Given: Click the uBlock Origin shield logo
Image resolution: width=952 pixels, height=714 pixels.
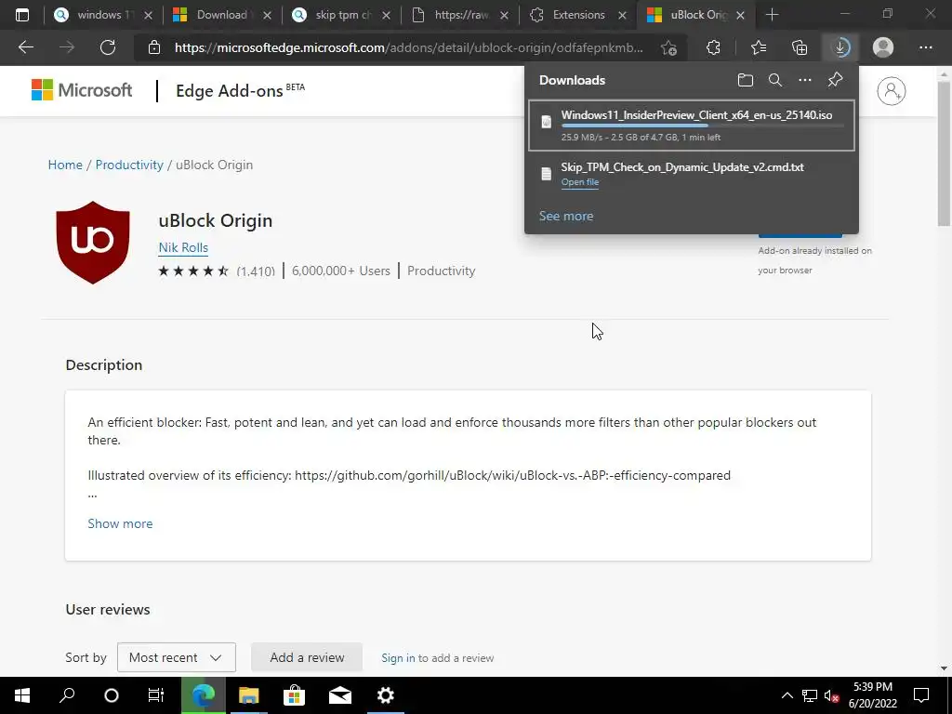Looking at the screenshot, I should point(93,243).
